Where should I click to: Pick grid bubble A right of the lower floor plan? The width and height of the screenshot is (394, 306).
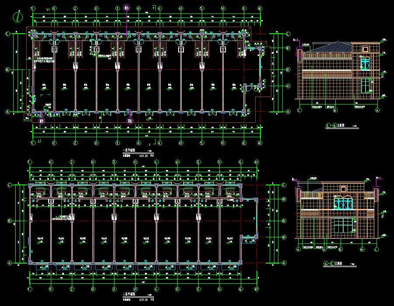284,263
